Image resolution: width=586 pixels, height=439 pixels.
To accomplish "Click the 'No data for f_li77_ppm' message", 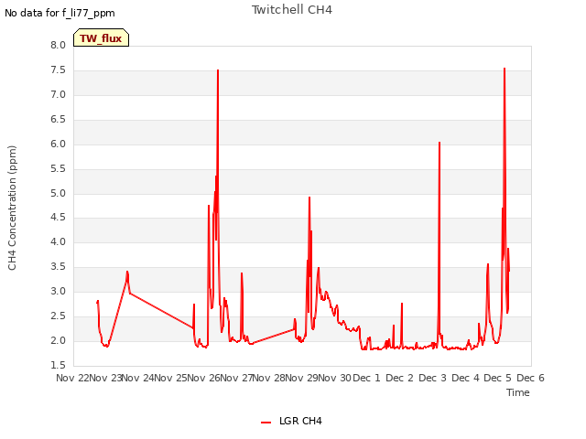I will pos(60,13).
